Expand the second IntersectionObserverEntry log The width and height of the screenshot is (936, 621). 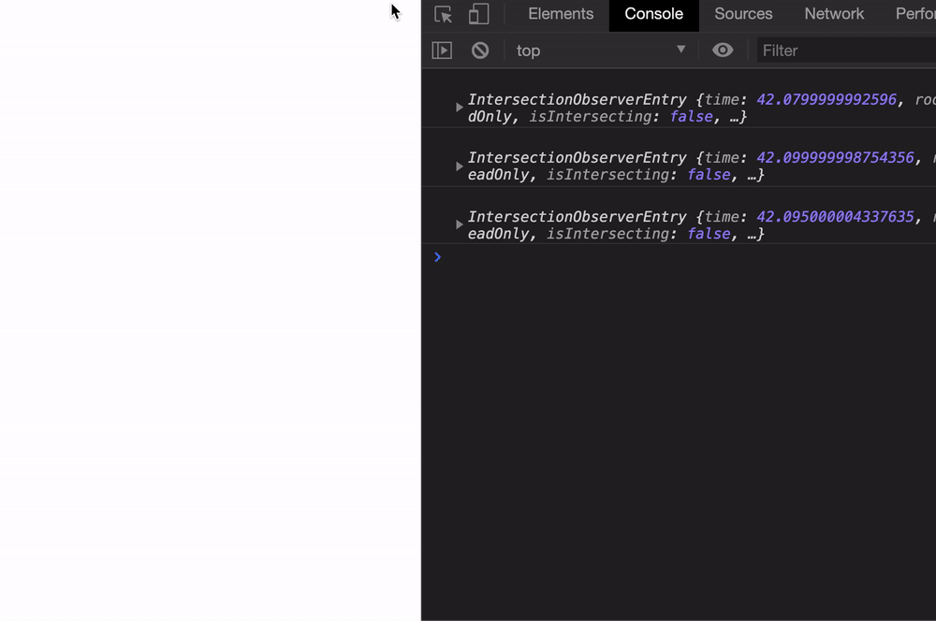pyautogui.click(x=459, y=166)
